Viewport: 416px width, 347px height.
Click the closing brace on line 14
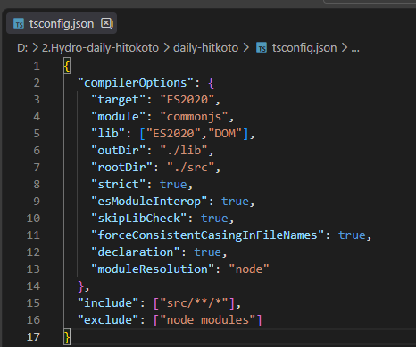[80, 286]
